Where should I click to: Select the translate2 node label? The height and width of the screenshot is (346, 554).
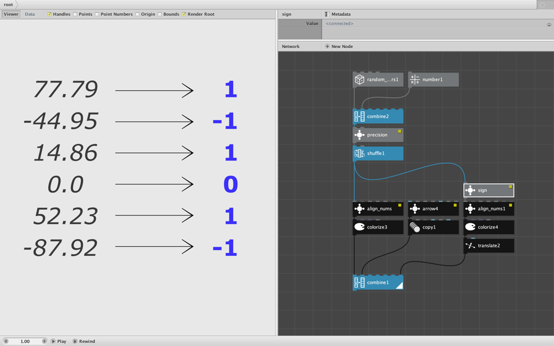coord(489,245)
